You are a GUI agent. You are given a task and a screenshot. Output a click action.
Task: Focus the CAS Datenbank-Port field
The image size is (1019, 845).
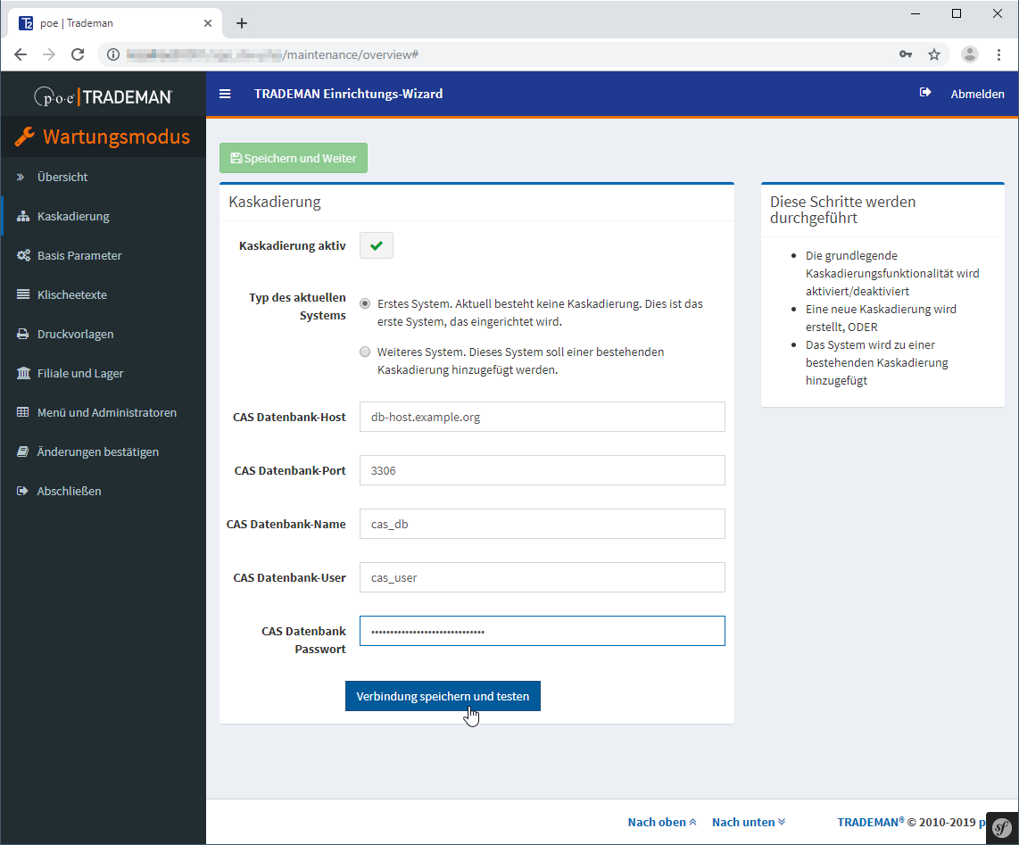542,470
